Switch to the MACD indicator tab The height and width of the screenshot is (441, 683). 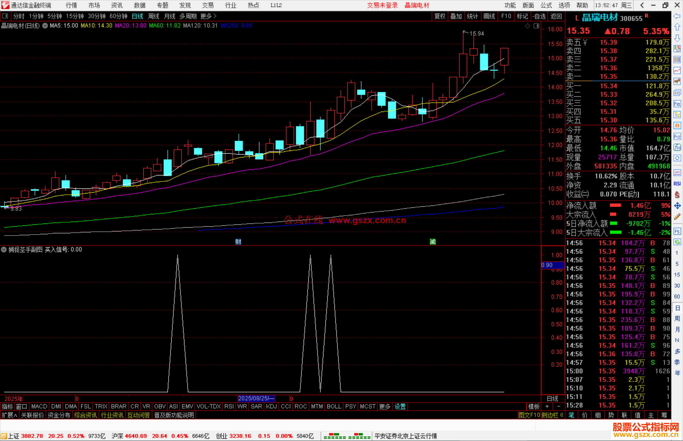point(39,406)
